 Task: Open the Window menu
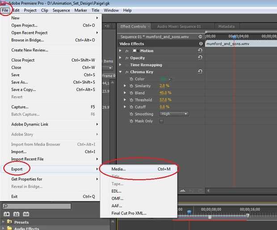pyautogui.click(x=111, y=10)
